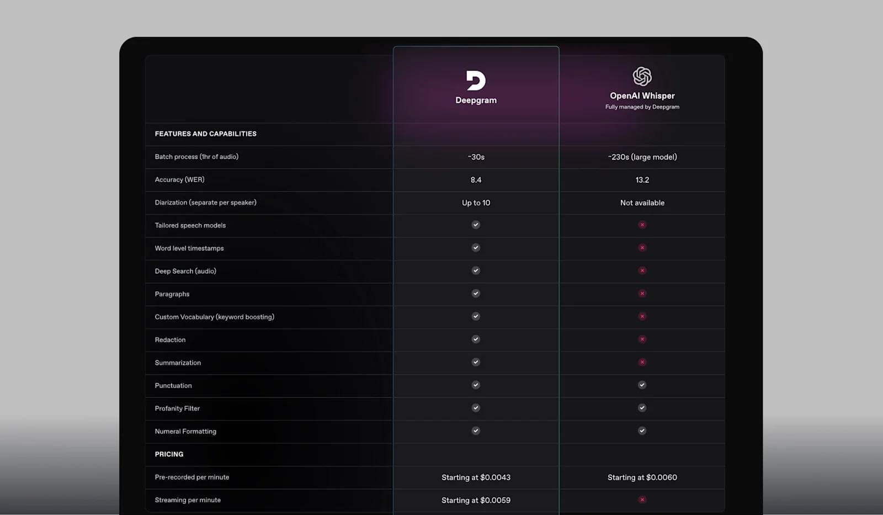Click the Fully managed by Deepgram label
The image size is (883, 515).
pos(642,107)
